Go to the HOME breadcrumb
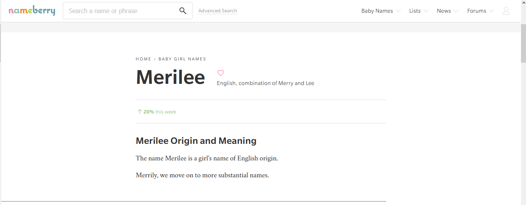Viewport: 526px width, 205px height. click(144, 59)
